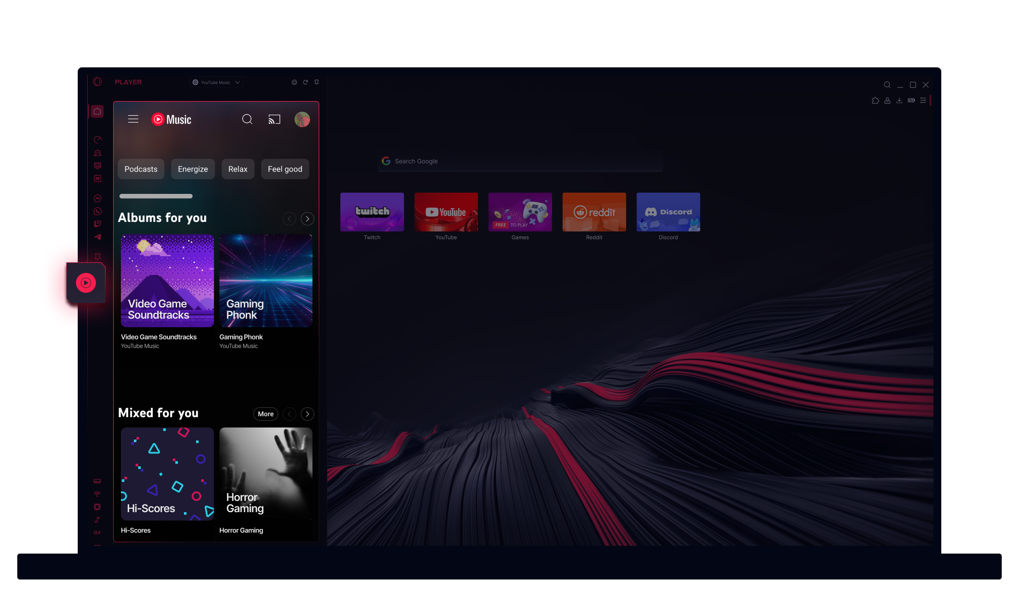1019x589 pixels.
Task: Toggle the Podcasts filter chip
Action: (x=141, y=169)
